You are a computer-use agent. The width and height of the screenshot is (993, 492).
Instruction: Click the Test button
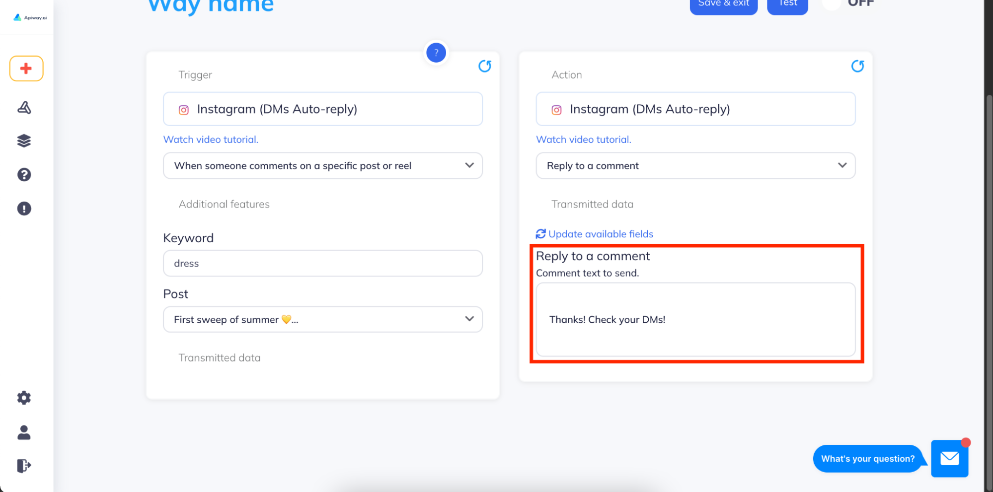pos(787,5)
